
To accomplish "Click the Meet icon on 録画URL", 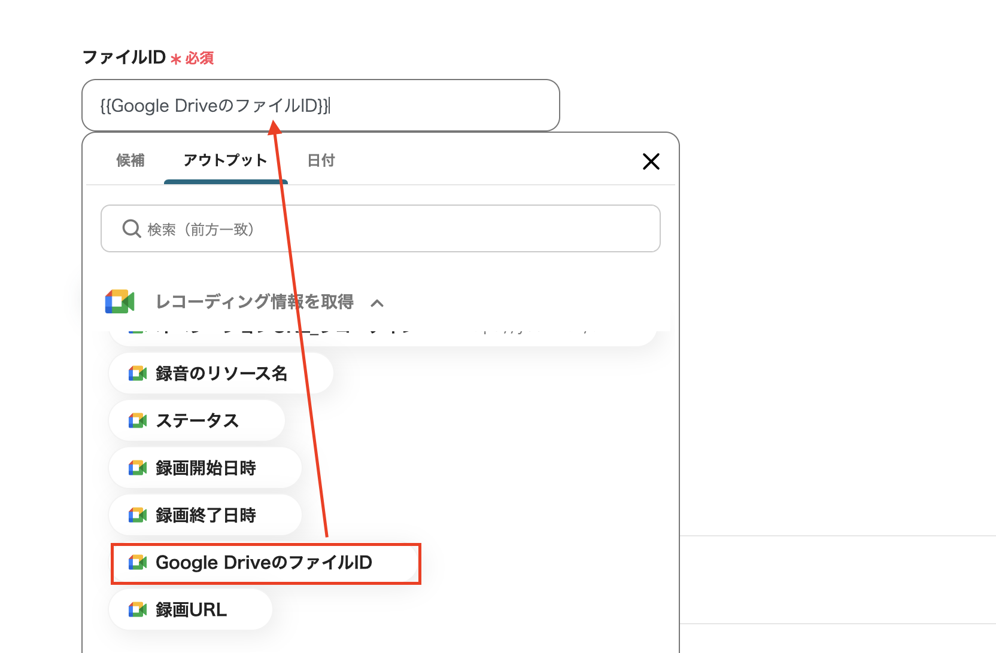I will coord(138,610).
